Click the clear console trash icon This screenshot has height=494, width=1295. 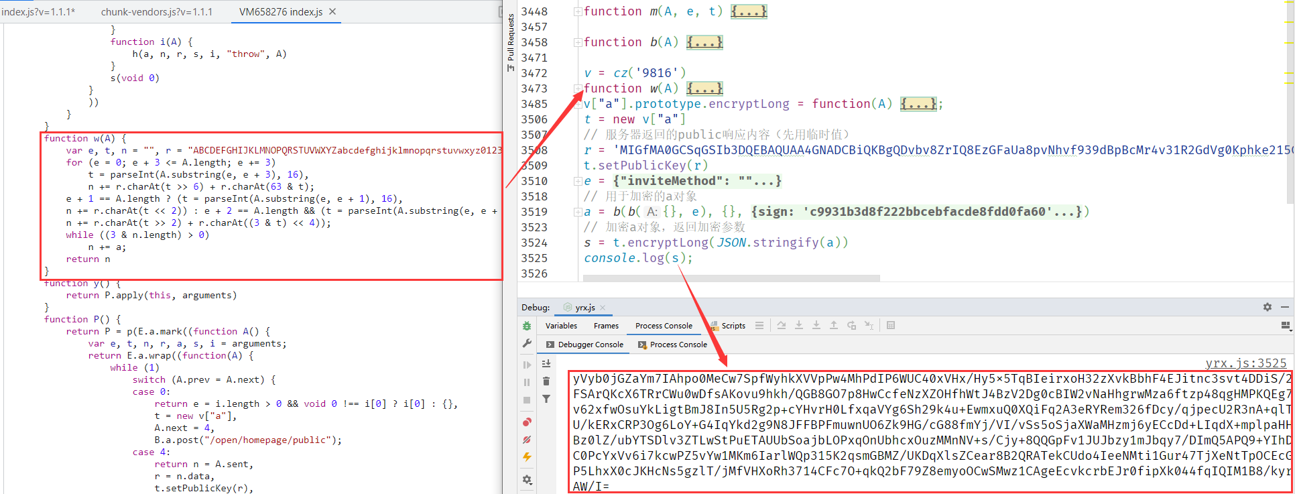(546, 381)
